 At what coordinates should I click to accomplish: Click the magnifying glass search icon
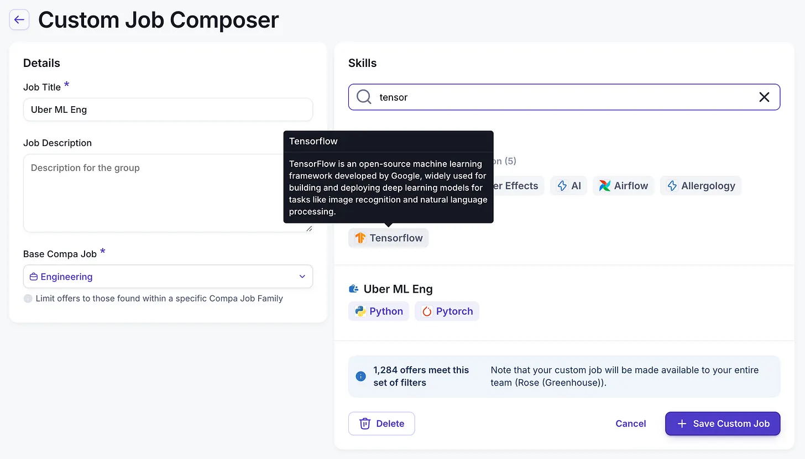tap(364, 97)
